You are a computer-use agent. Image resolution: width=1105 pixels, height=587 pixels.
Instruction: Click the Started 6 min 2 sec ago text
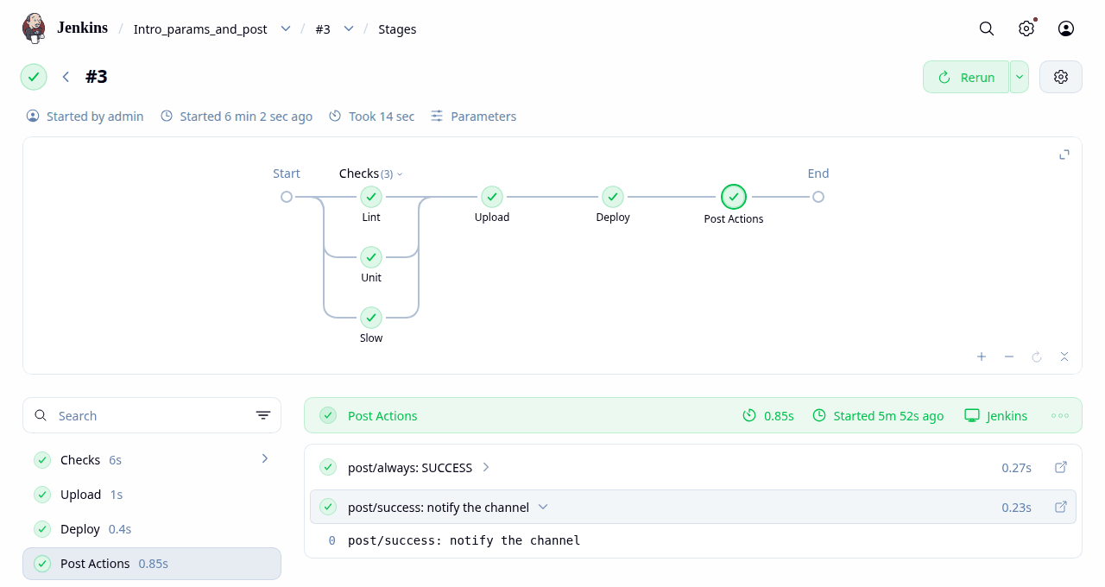point(246,116)
